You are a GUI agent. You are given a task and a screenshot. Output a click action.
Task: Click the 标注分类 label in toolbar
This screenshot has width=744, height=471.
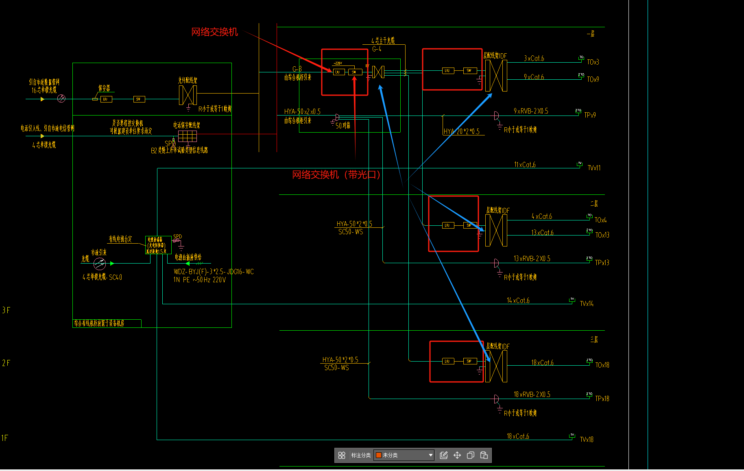pyautogui.click(x=361, y=455)
